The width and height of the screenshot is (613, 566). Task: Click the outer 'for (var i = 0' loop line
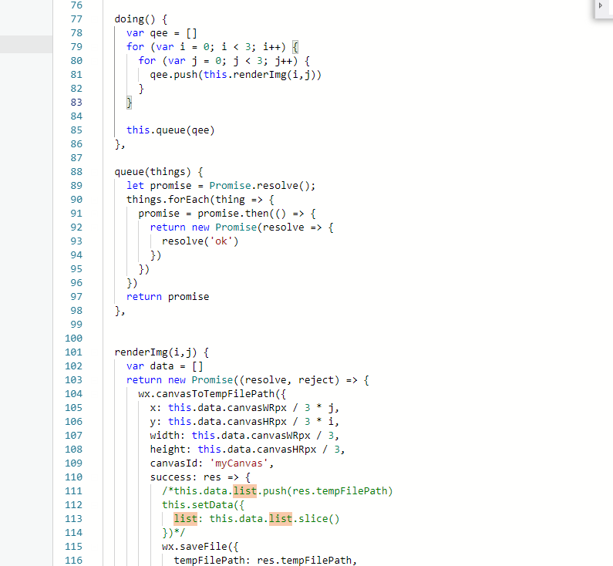click(212, 47)
